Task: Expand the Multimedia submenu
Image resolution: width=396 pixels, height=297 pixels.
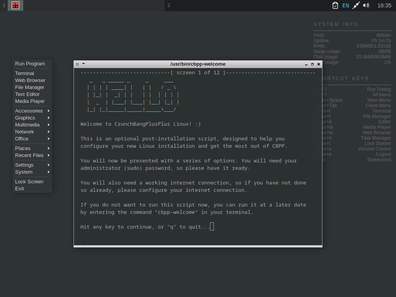Action: 27,125
